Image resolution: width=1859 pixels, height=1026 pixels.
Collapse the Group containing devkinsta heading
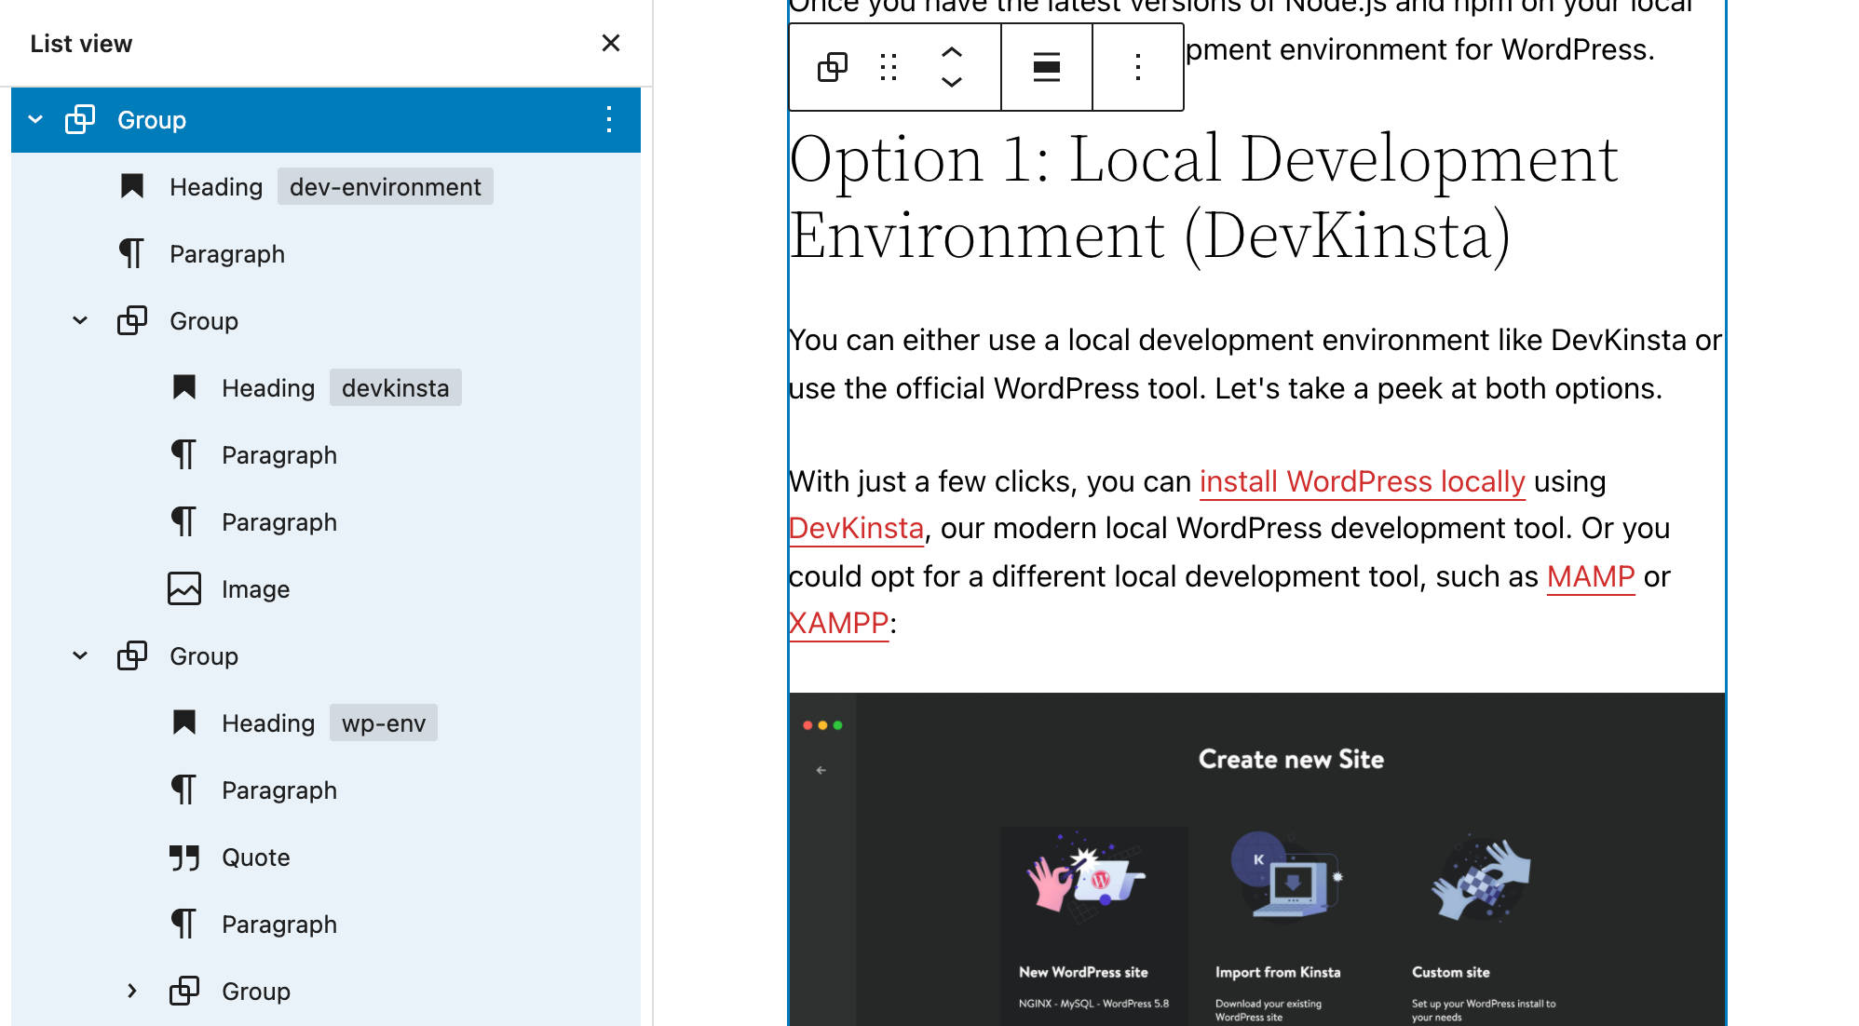click(80, 320)
